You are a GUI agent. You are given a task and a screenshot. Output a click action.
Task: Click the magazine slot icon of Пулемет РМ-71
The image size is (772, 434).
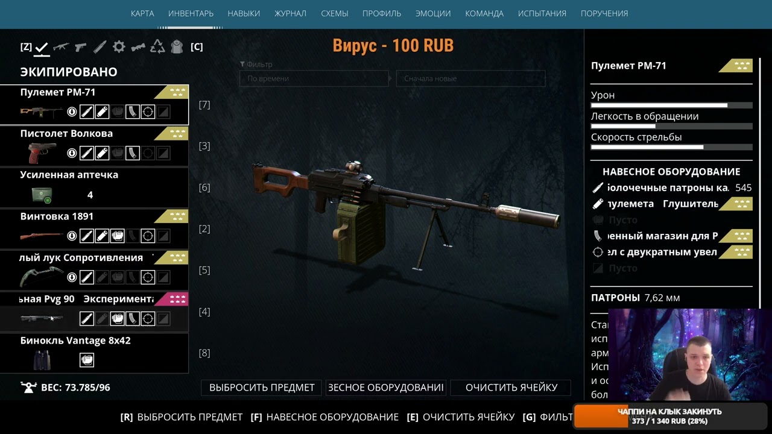pyautogui.click(x=133, y=112)
